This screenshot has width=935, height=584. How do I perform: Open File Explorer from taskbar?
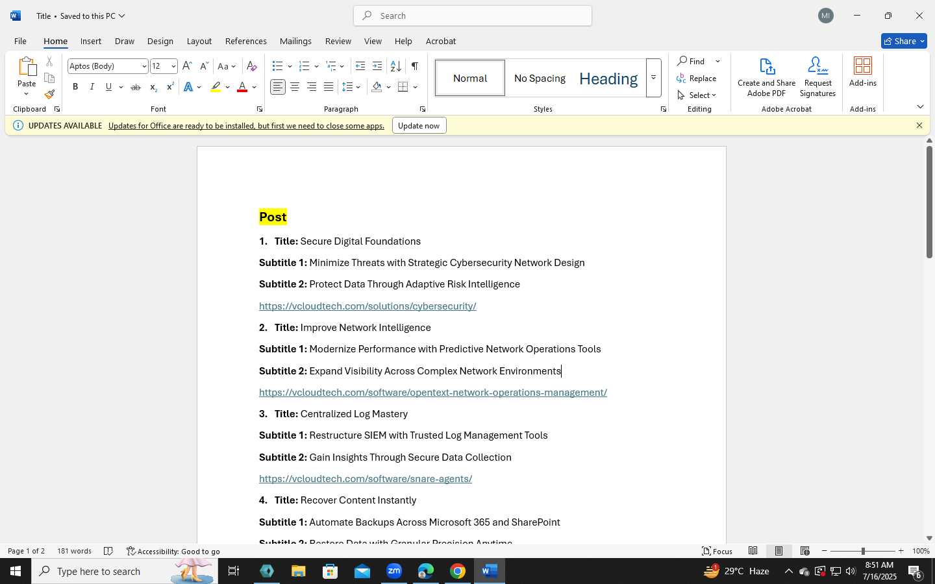point(298,571)
